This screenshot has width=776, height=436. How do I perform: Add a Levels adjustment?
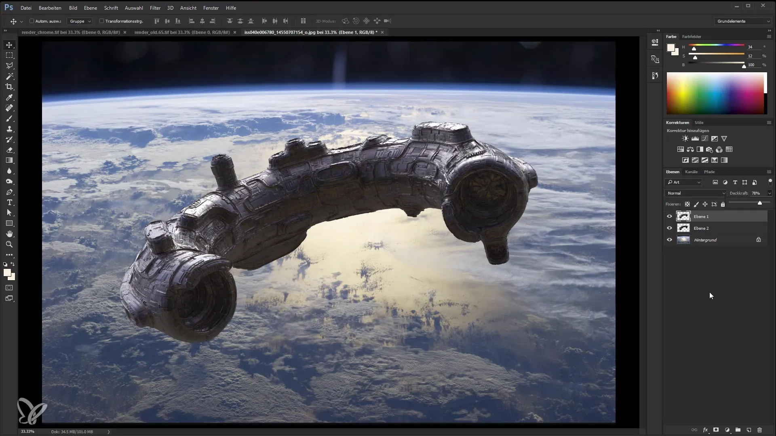(695, 138)
